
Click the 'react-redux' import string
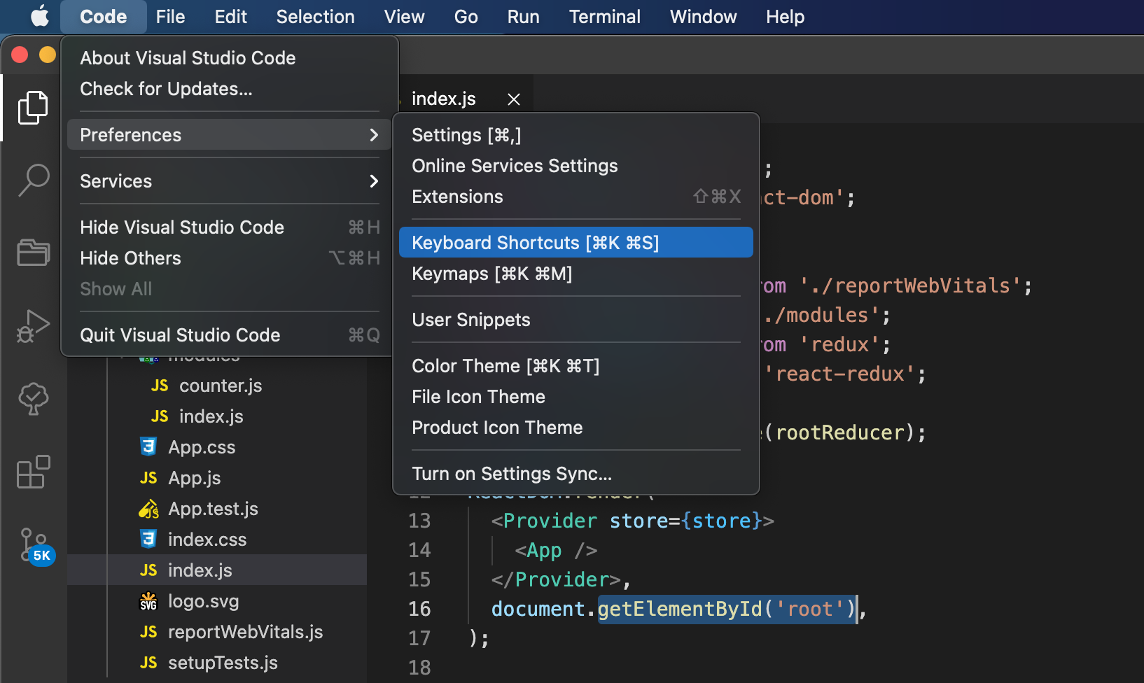839,374
